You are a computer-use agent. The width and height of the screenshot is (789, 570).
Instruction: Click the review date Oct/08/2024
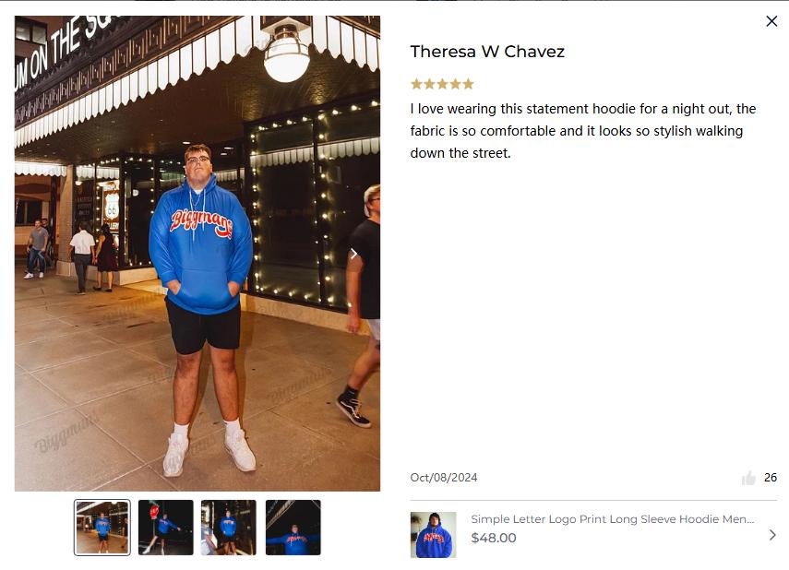(444, 478)
